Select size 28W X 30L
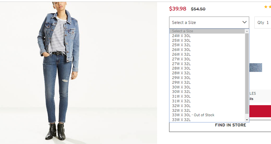Screen dimensions: 271x144 (x=181, y=68)
